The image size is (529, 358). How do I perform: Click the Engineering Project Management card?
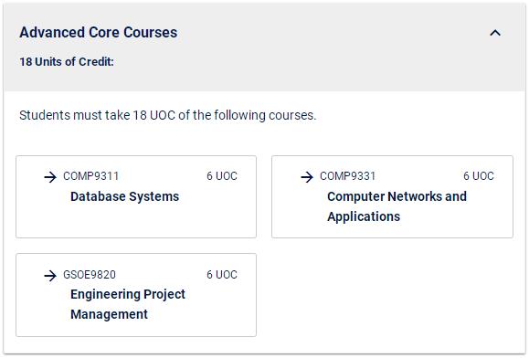[x=136, y=295]
